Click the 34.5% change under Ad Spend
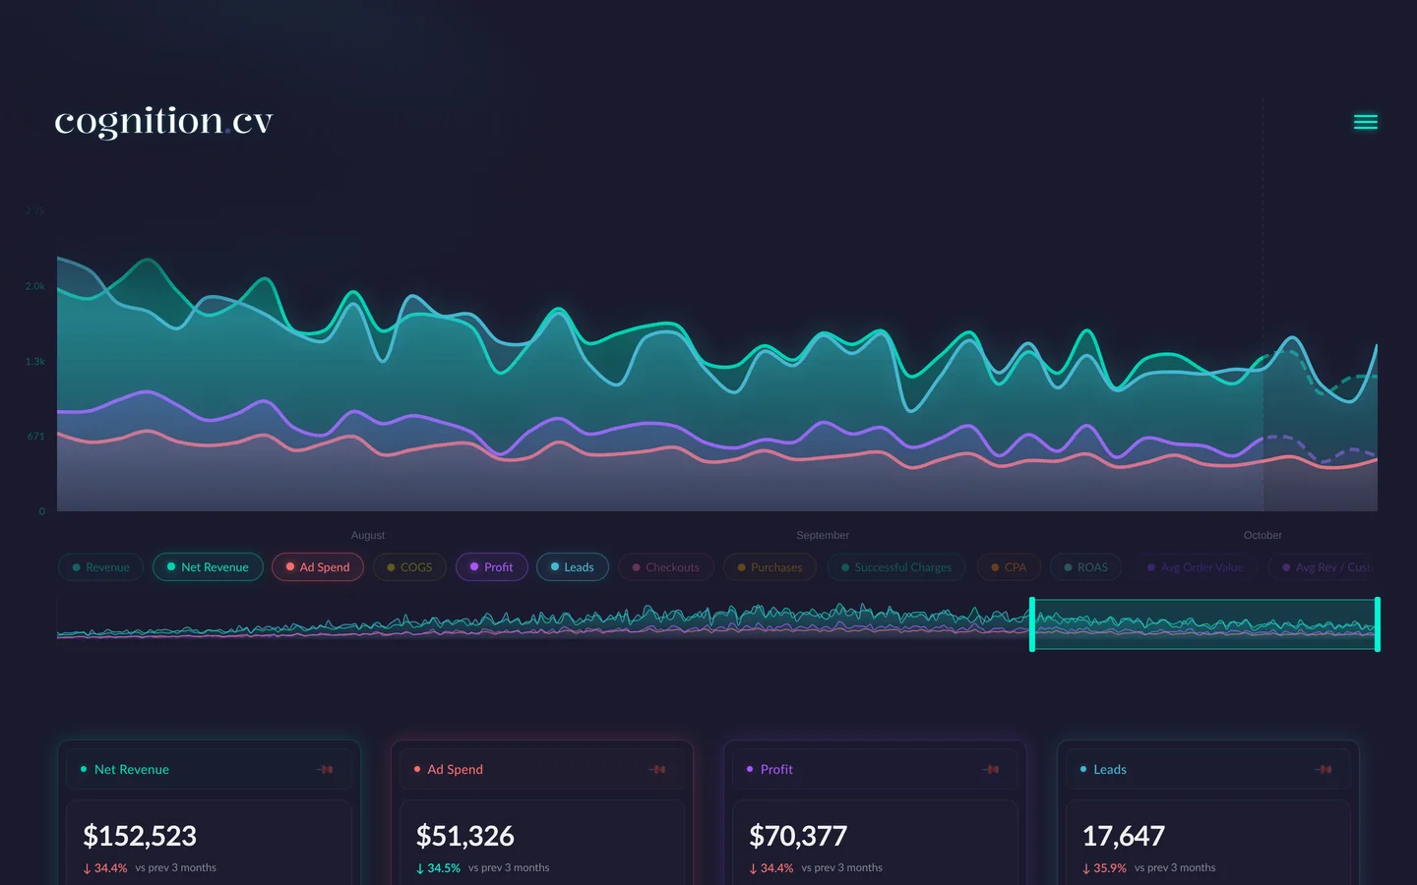Image resolution: width=1417 pixels, height=885 pixels. click(x=438, y=868)
